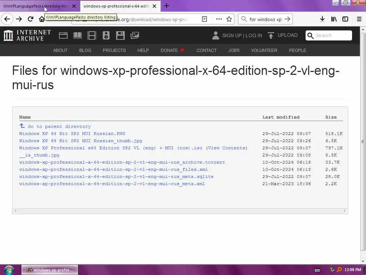Show the sidebar panel
The image size is (366, 275).
click(345, 19)
